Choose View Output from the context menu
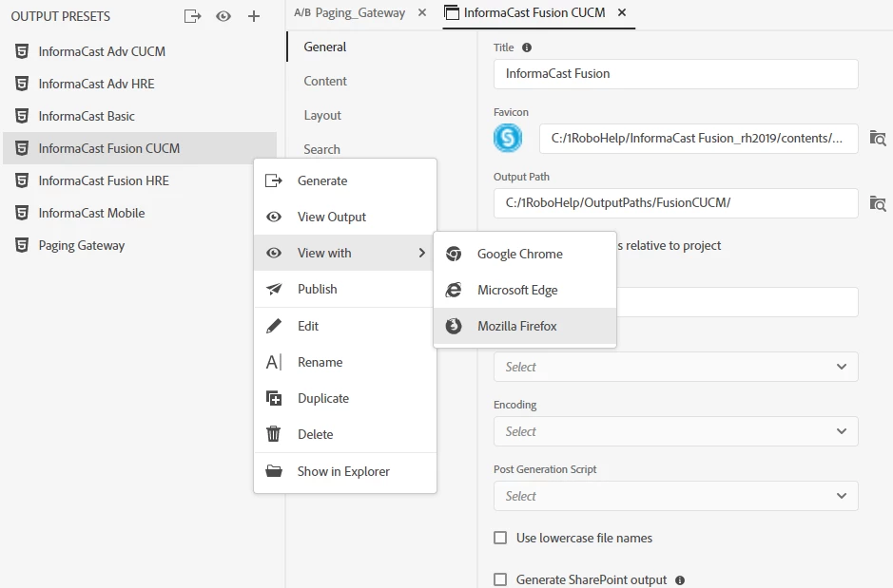This screenshot has height=588, width=893. (x=345, y=217)
